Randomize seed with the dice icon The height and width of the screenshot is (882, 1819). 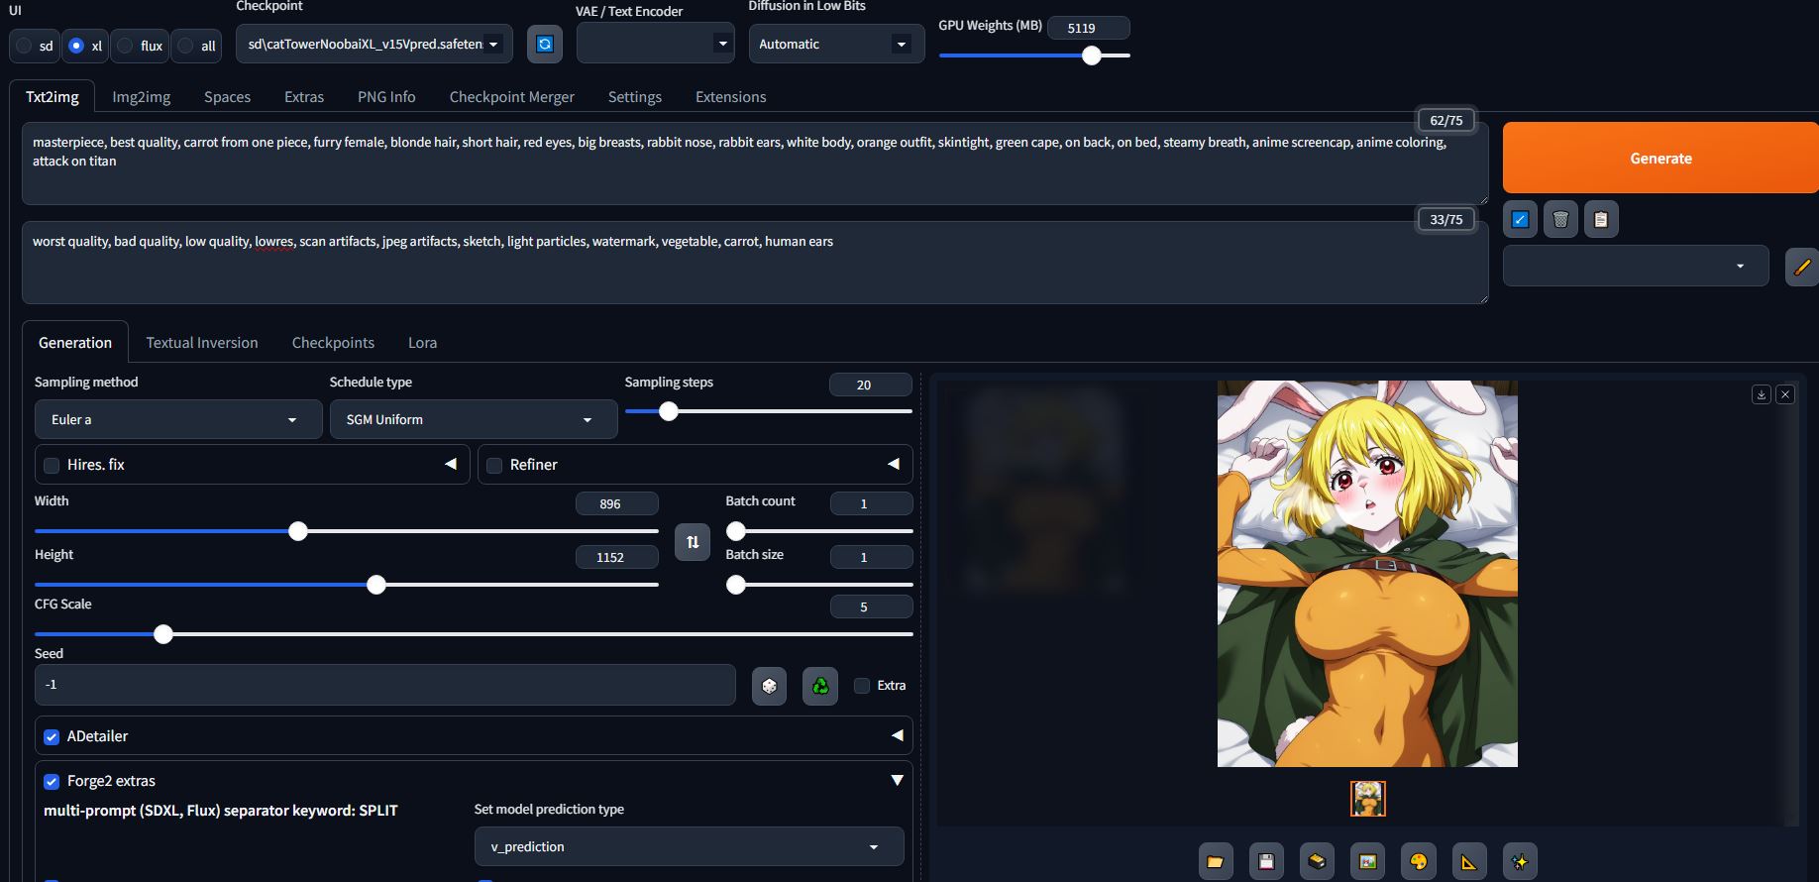coord(769,686)
